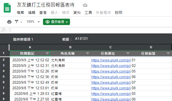Open the 工具 menu
This screenshot has height=101, width=172.
tap(88, 13)
